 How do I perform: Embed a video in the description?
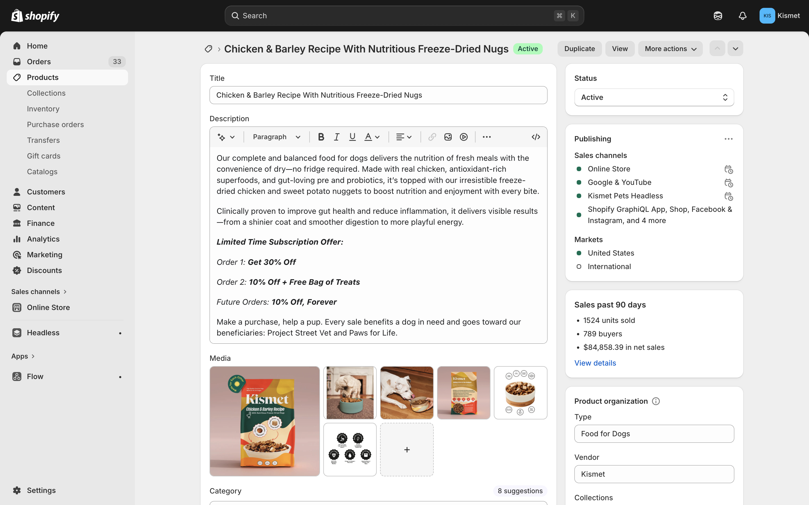pos(464,137)
